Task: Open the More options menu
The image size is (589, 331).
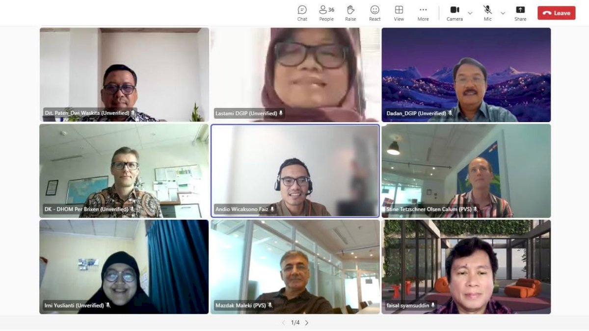Action: point(423,13)
